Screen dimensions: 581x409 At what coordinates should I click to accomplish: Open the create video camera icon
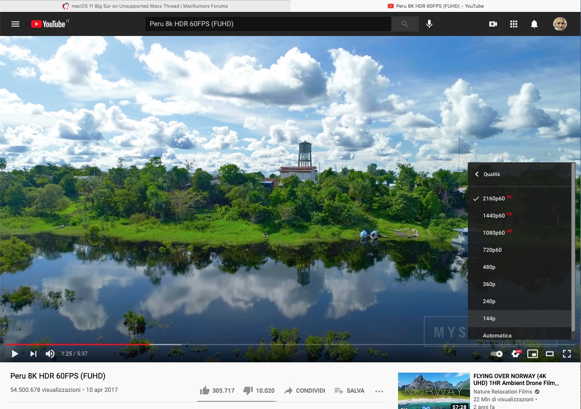[x=493, y=24]
